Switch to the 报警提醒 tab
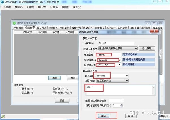The image size is (170, 120). [x=134, y=28]
